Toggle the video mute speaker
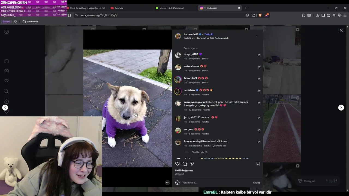Image resolution: width=349 pixels, height=196 pixels. coord(167,183)
